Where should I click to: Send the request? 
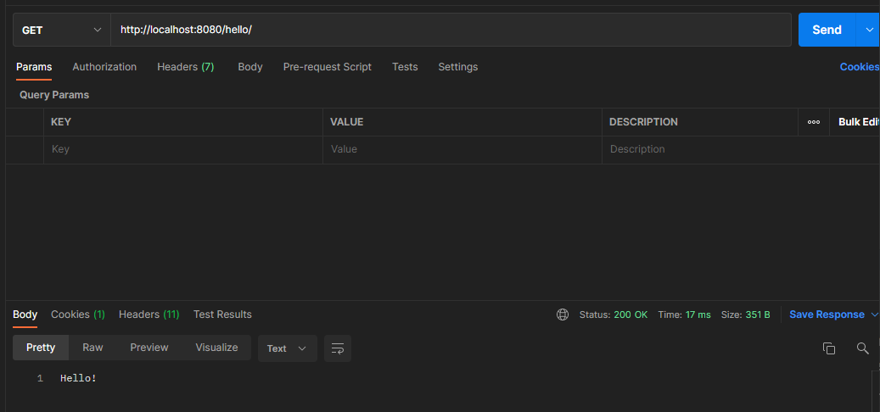tap(827, 31)
